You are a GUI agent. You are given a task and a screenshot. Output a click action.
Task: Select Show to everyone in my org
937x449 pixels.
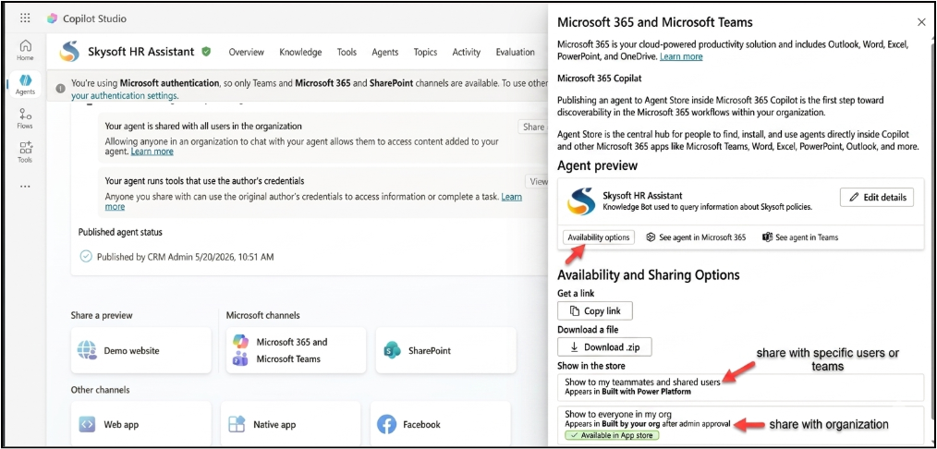[740, 425]
